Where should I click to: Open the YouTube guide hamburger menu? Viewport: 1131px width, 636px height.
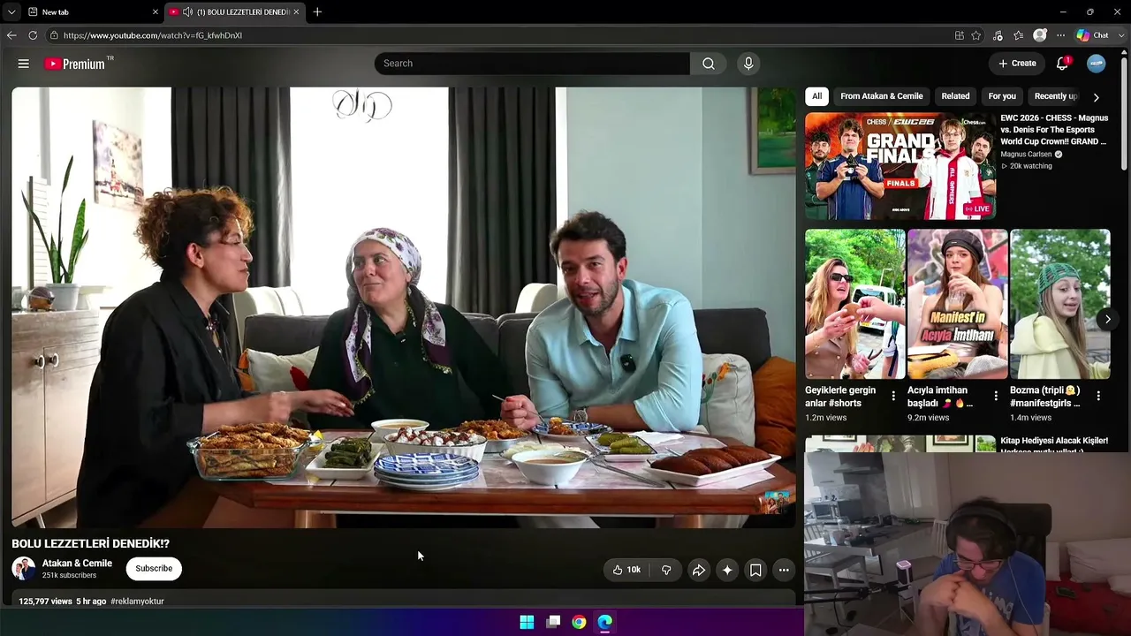tap(24, 64)
